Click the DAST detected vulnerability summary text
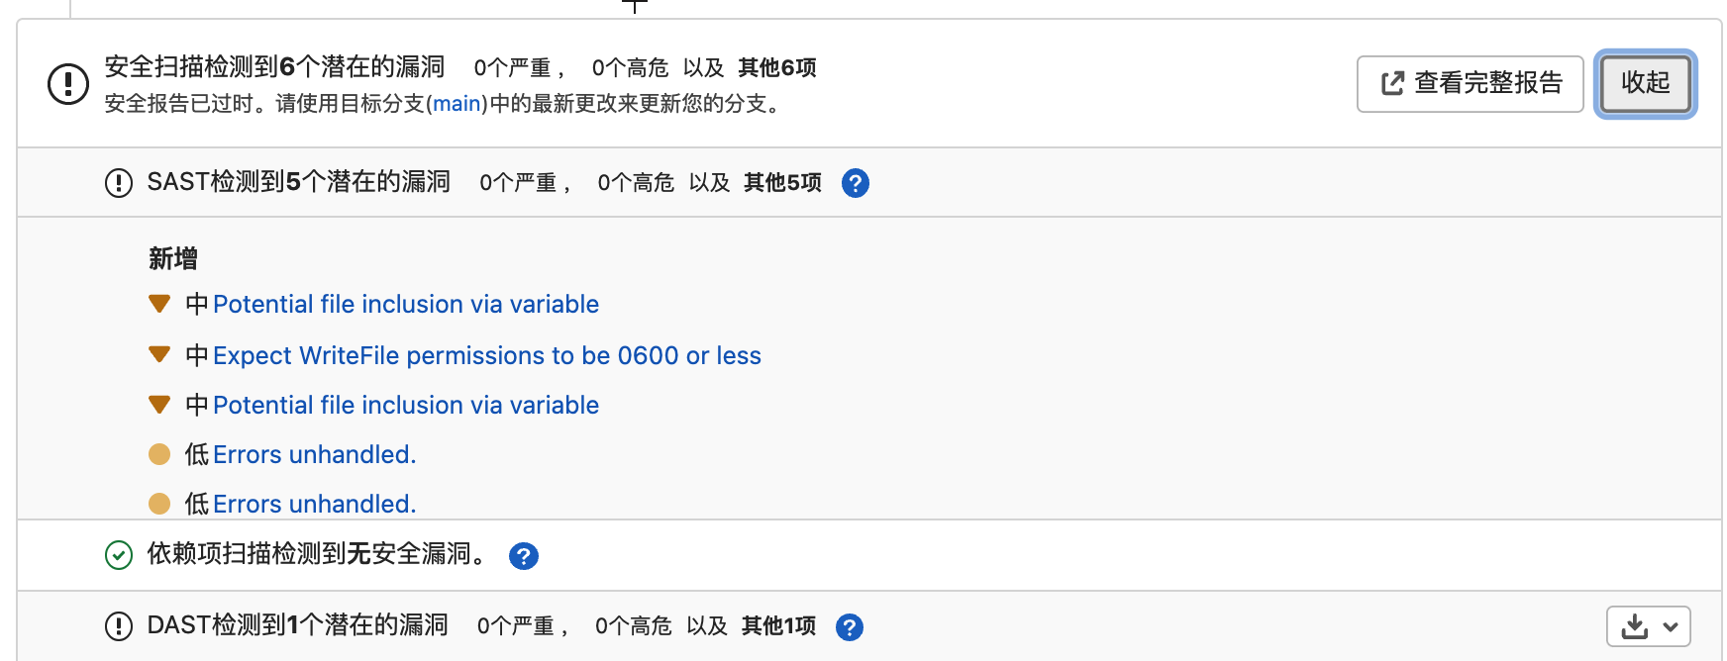The height and width of the screenshot is (661, 1727). point(297,625)
